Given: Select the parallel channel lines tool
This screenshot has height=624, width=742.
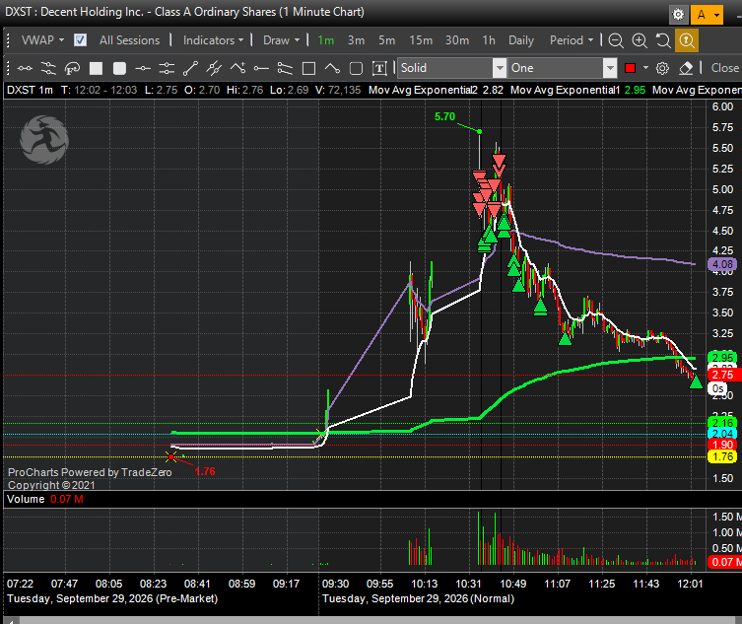Looking at the screenshot, I should pos(48,69).
